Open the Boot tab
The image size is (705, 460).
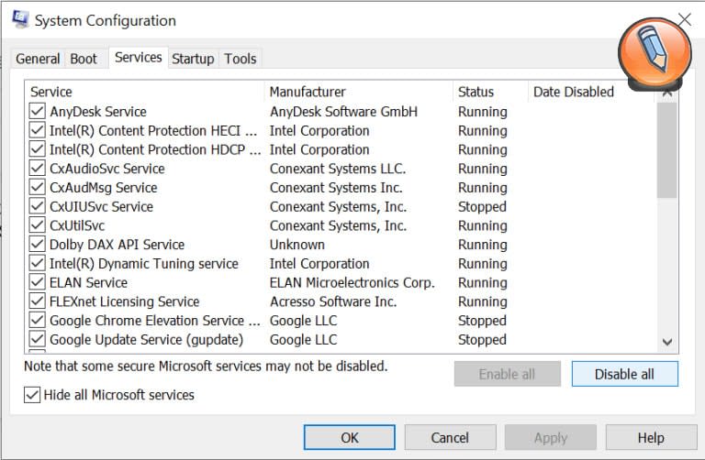click(x=84, y=59)
